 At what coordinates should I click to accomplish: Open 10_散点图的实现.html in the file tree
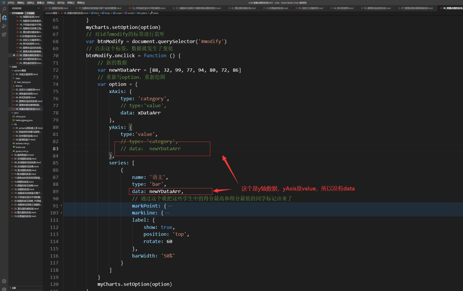coord(25,170)
